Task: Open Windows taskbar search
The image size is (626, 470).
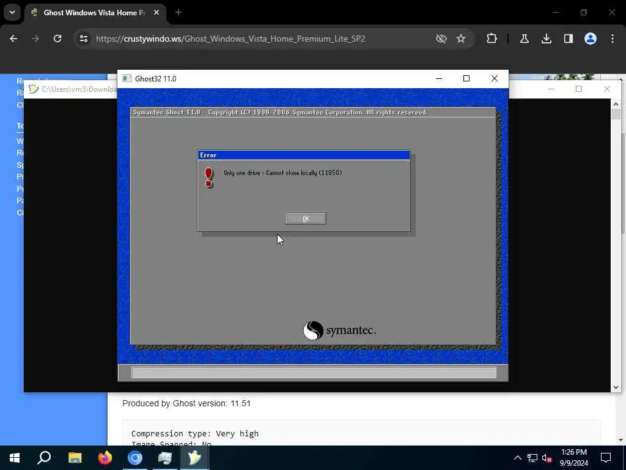Action: [x=44, y=458]
